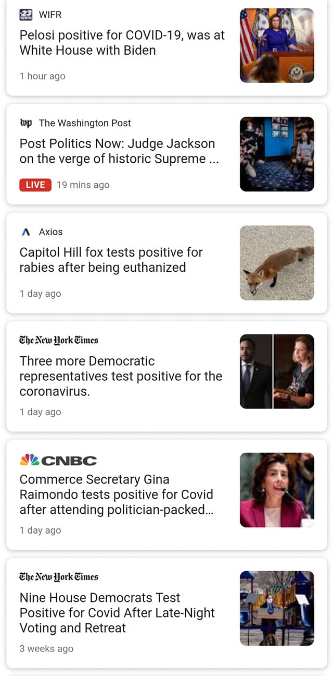Click the Washington Post wp logo icon
The height and width of the screenshot is (676, 333).
point(26,123)
